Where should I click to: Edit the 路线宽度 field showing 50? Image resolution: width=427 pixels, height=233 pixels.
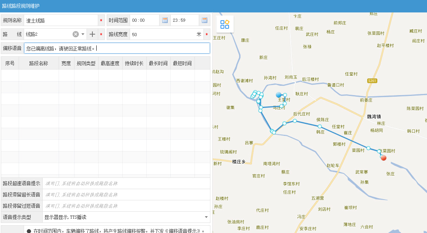(x=163, y=34)
